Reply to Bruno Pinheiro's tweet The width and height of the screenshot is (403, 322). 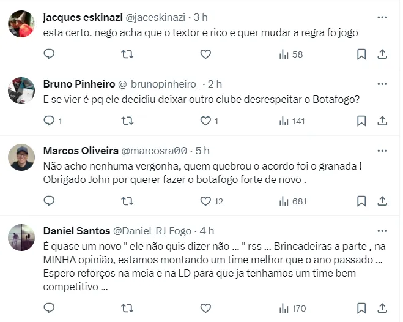tap(50, 121)
